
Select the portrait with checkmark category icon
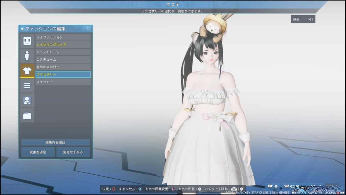coord(27,101)
